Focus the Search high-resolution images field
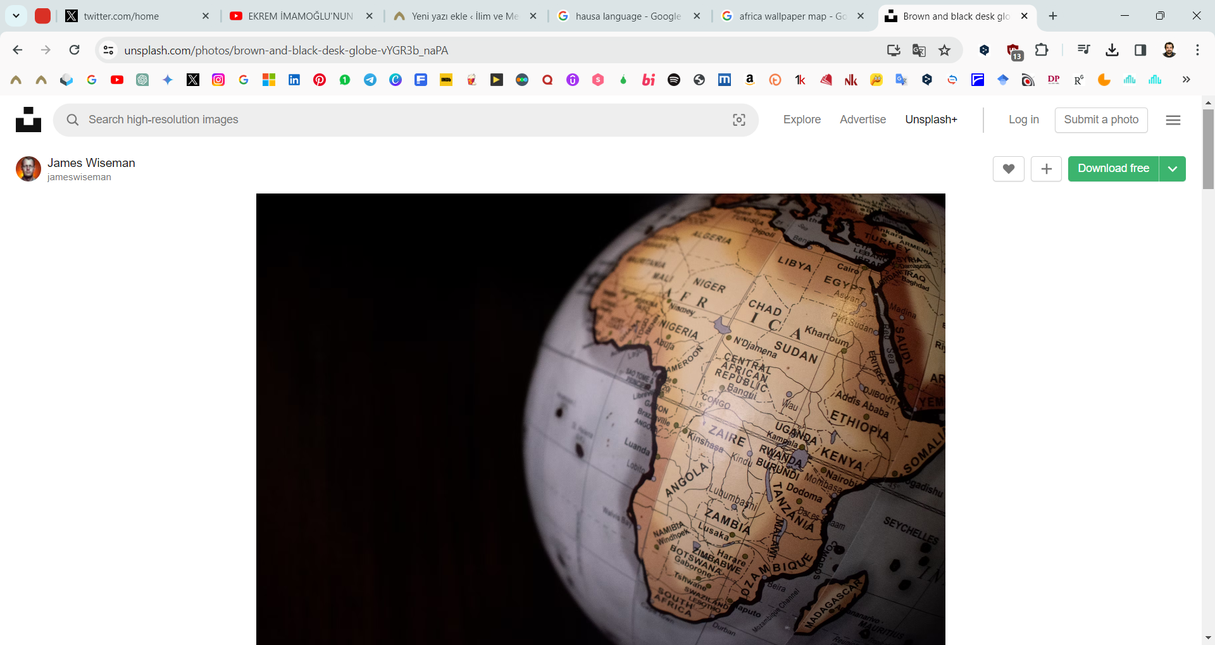The height and width of the screenshot is (645, 1215). point(405,120)
